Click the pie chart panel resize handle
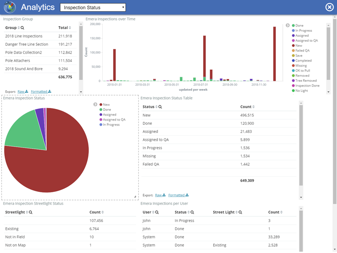337x253 pixels. pyautogui.click(x=135, y=196)
